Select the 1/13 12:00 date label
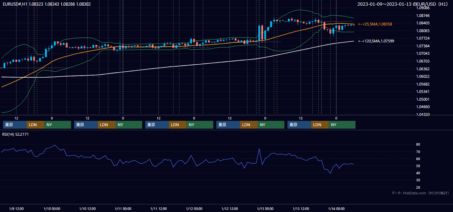 point(301,208)
